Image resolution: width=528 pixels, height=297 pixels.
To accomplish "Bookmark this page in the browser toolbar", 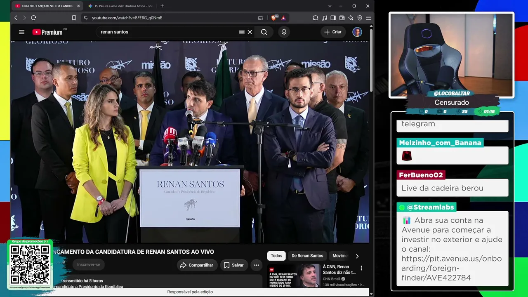I will click(x=74, y=18).
